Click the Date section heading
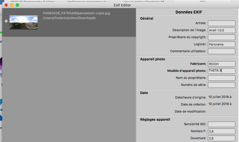239x142 pixels. [144, 93]
